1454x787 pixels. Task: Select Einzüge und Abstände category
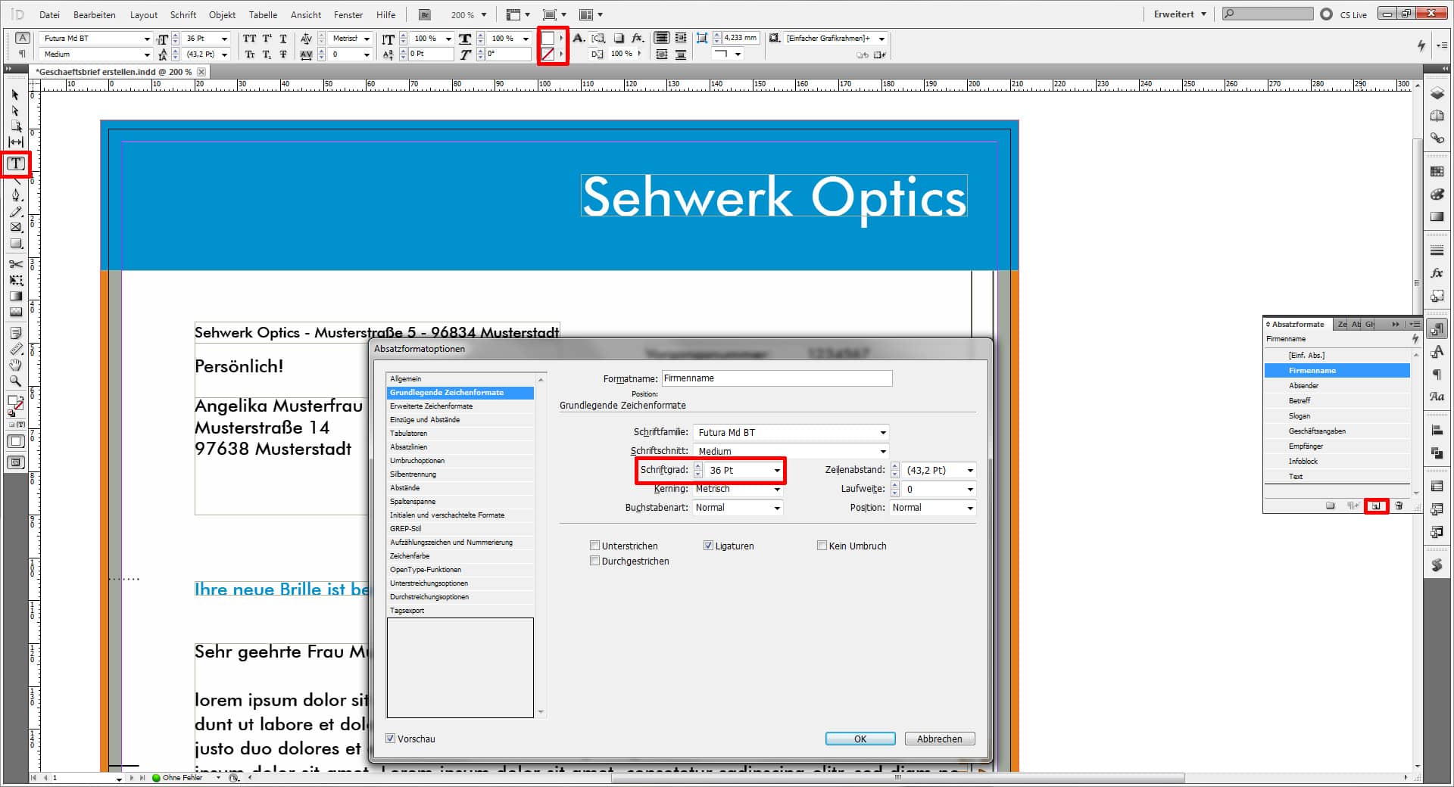click(425, 420)
